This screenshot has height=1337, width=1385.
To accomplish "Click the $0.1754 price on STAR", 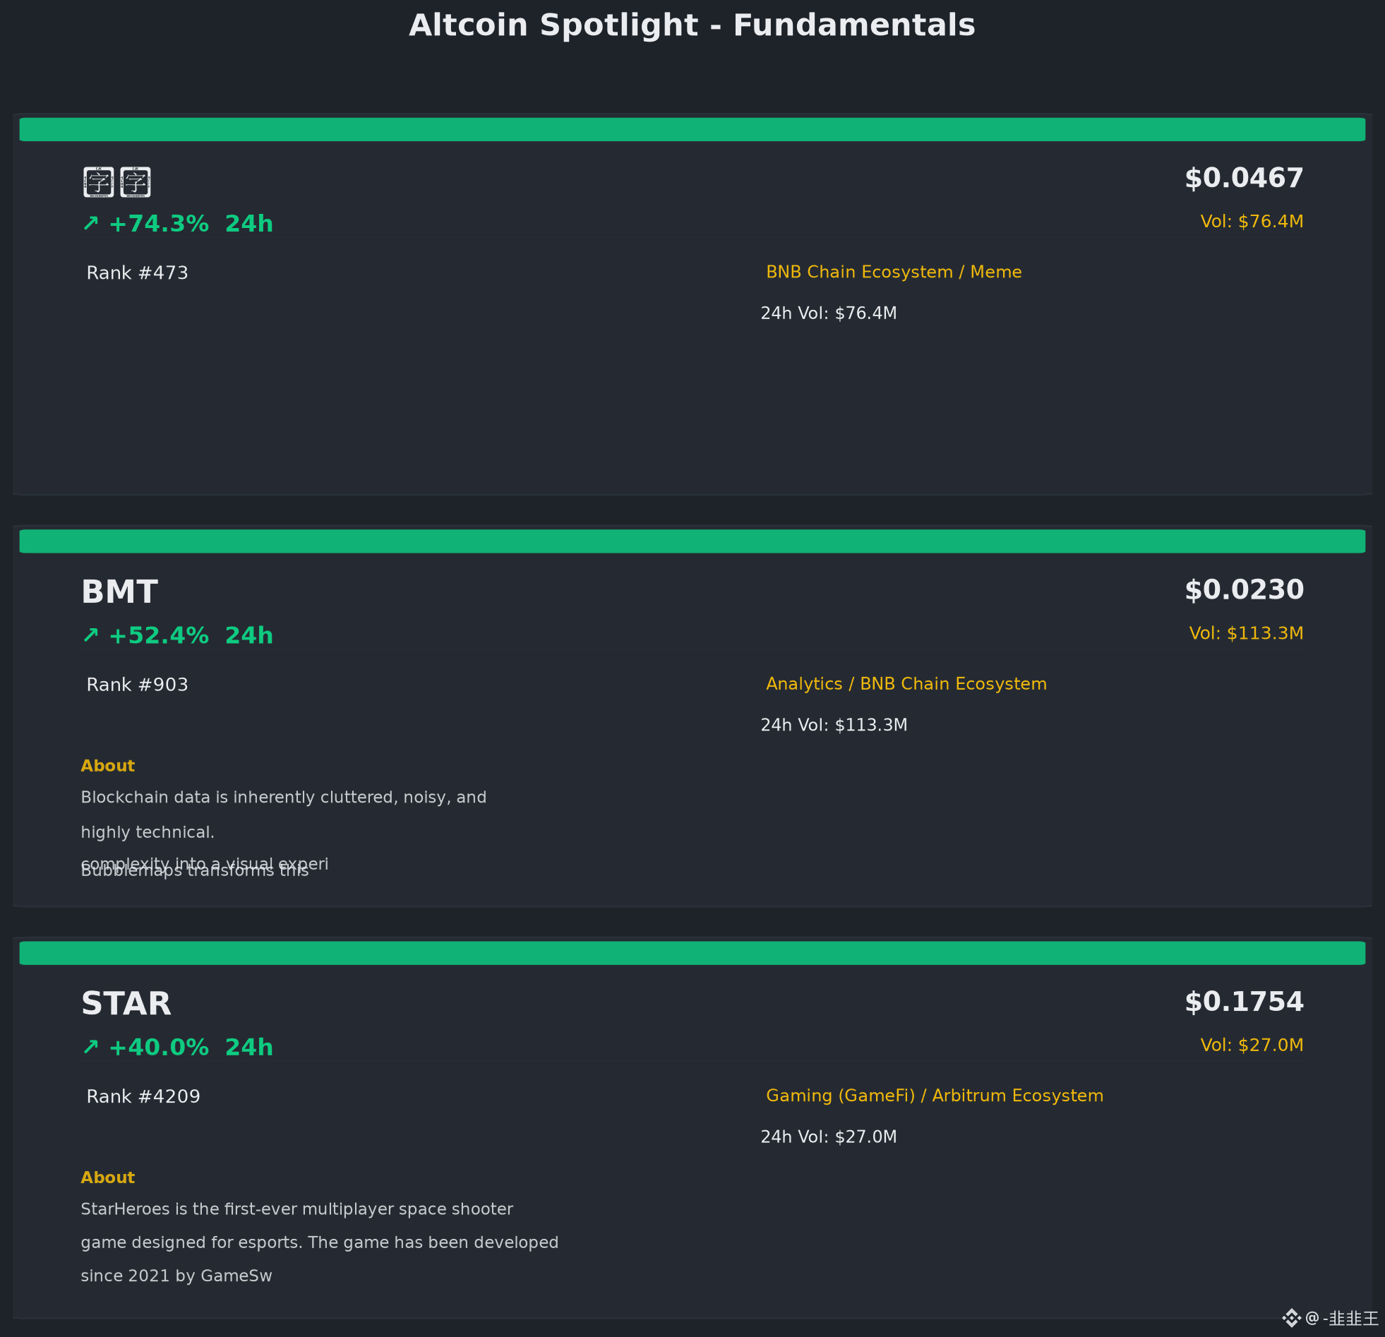I will pos(1245,1002).
